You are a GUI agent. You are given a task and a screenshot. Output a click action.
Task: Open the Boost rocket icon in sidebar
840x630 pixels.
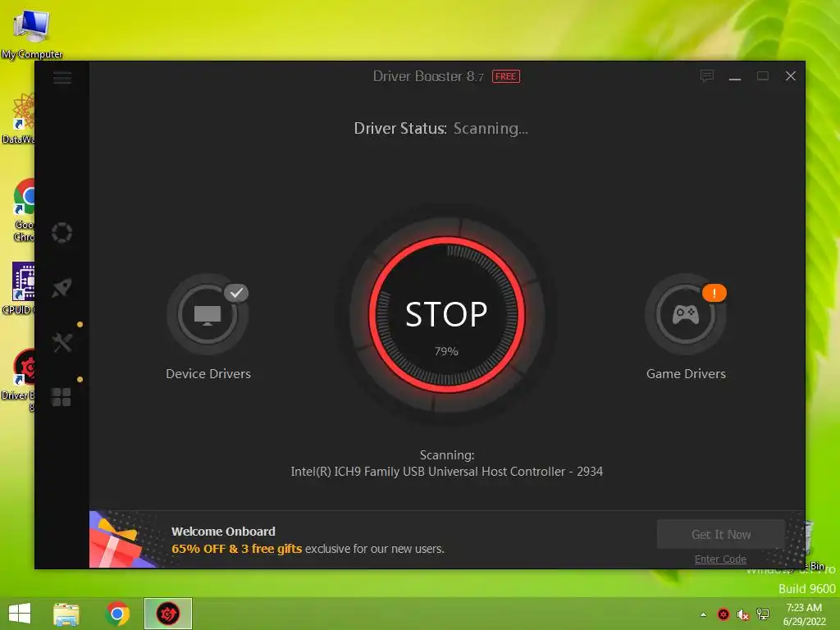[x=62, y=288]
